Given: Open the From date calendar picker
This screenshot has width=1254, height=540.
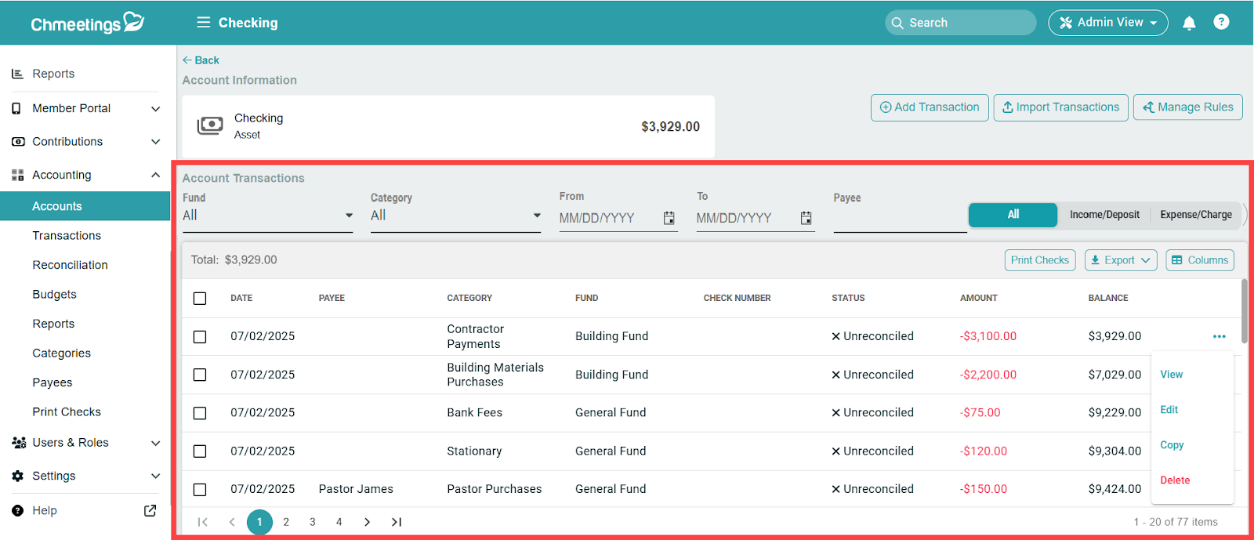Looking at the screenshot, I should click(669, 218).
